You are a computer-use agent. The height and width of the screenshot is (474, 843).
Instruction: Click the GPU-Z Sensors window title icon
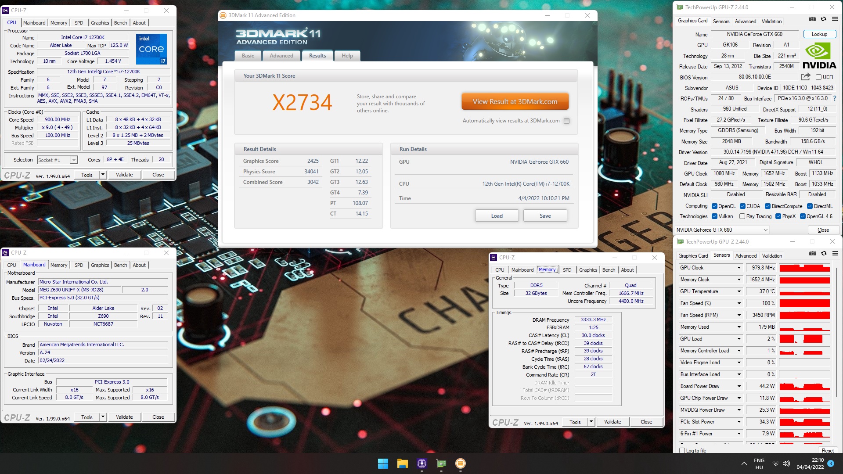pyautogui.click(x=681, y=242)
